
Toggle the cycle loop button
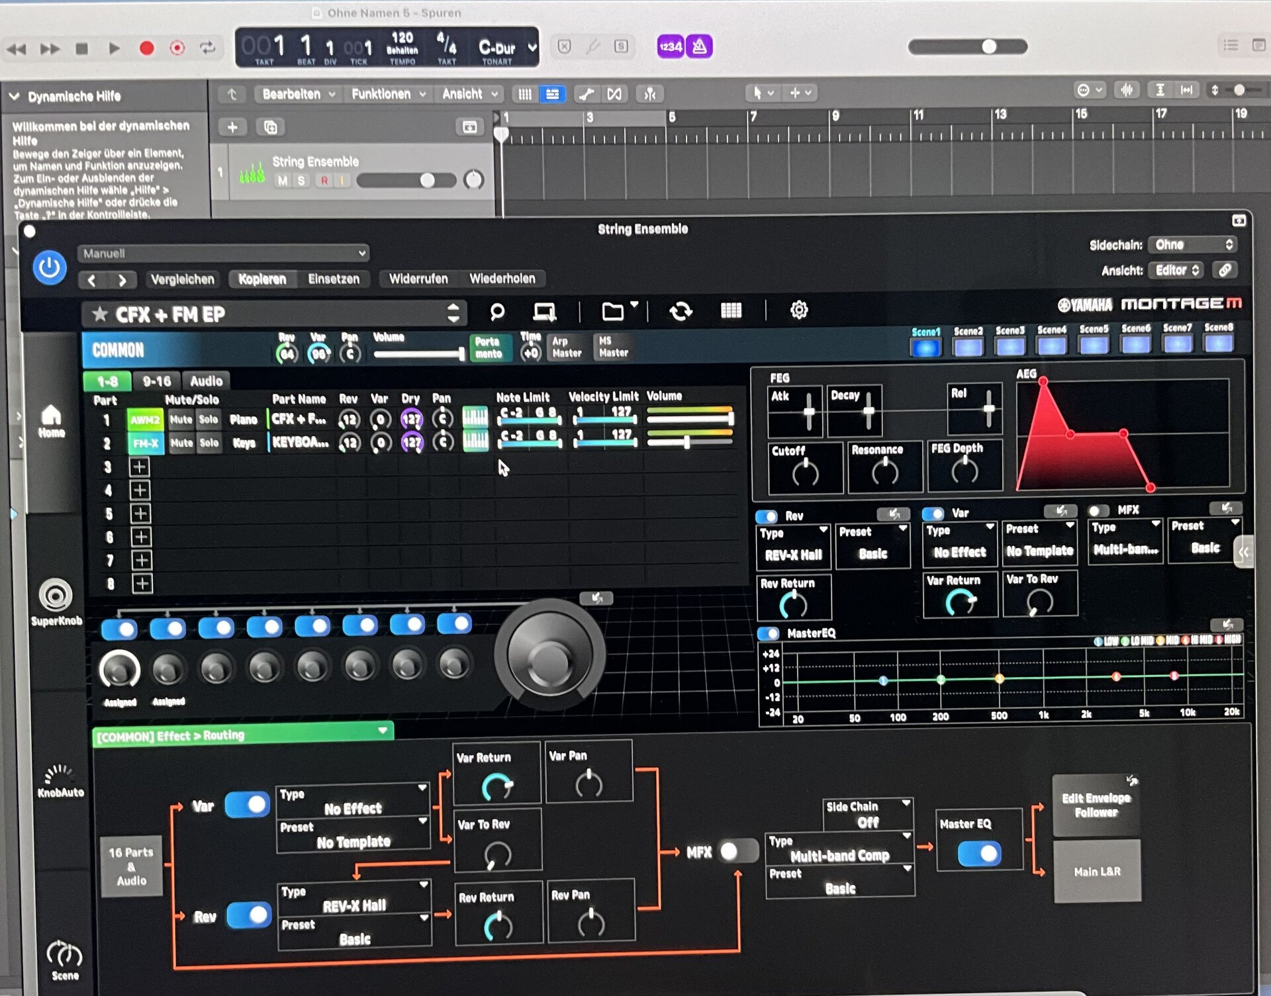click(208, 48)
